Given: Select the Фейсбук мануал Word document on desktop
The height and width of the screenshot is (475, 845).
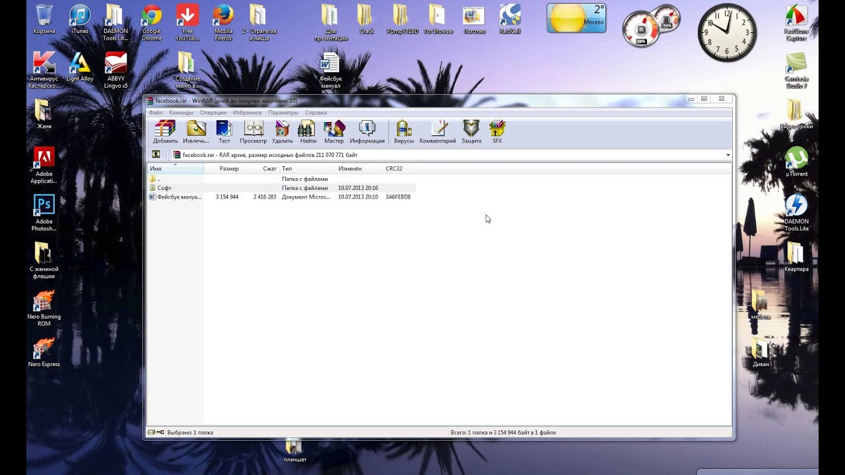Looking at the screenshot, I should click(x=331, y=71).
